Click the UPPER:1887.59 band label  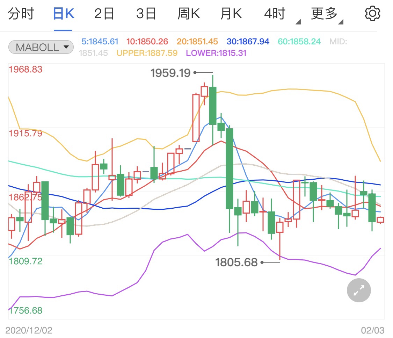(147, 53)
